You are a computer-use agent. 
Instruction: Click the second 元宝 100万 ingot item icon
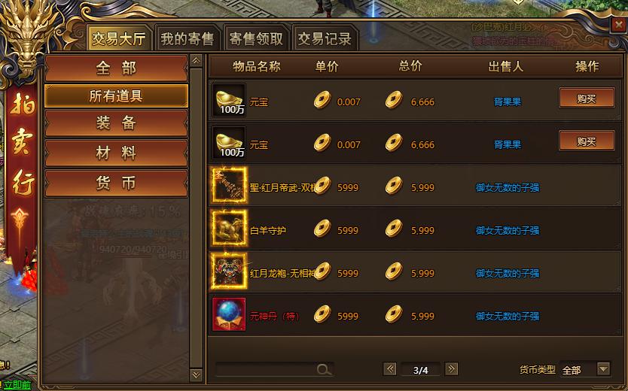point(229,143)
